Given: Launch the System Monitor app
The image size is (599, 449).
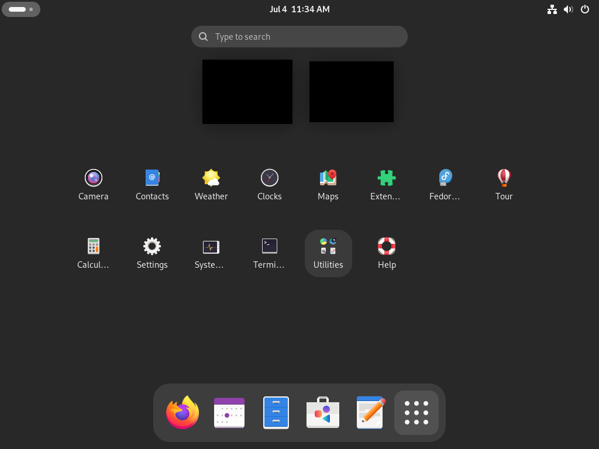Looking at the screenshot, I should tap(211, 253).
